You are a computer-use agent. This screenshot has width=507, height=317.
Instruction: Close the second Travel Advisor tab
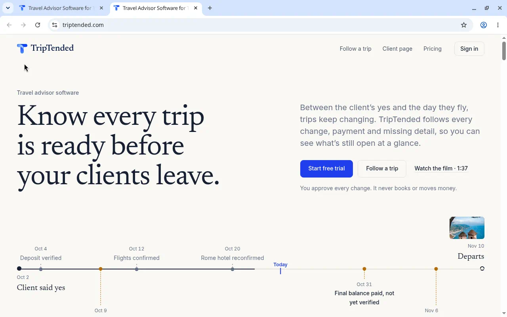coord(196,8)
